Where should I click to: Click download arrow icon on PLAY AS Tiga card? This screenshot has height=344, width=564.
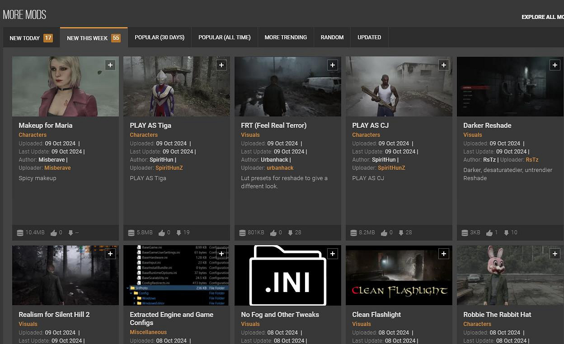[179, 233]
